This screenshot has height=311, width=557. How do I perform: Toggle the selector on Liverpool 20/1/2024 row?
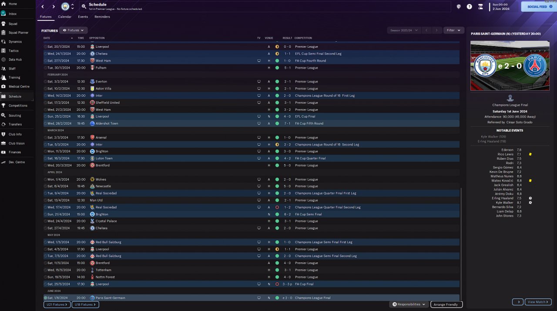coord(45,46)
